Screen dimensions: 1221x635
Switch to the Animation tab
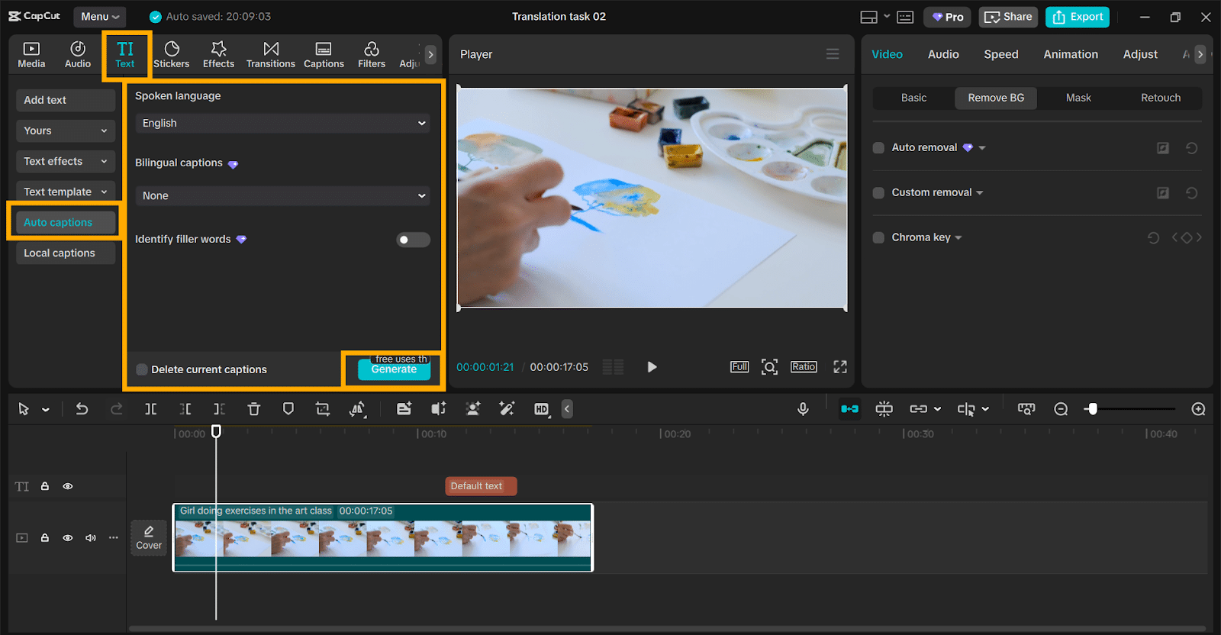(1071, 54)
